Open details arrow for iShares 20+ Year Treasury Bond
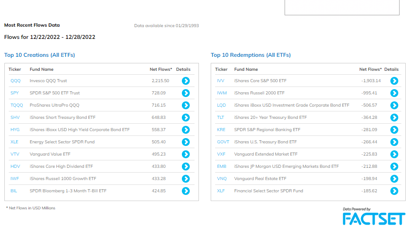Image resolution: width=407 pixels, height=229 pixels. pos(394,118)
